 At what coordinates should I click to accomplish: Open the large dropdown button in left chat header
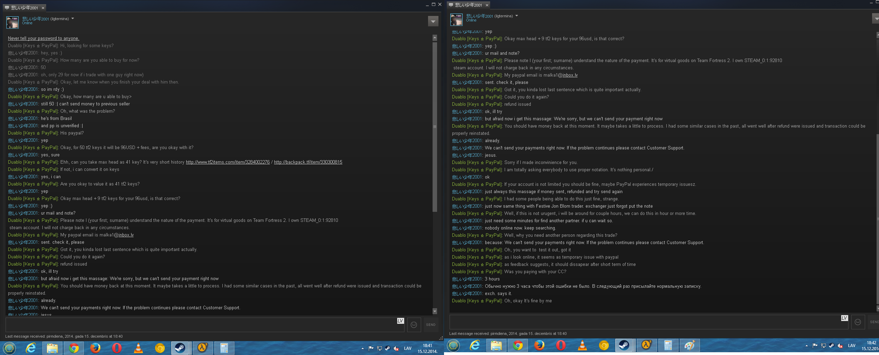coord(433,21)
